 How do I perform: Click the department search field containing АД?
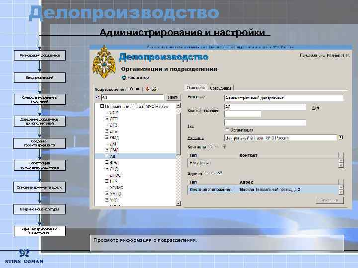132,98
